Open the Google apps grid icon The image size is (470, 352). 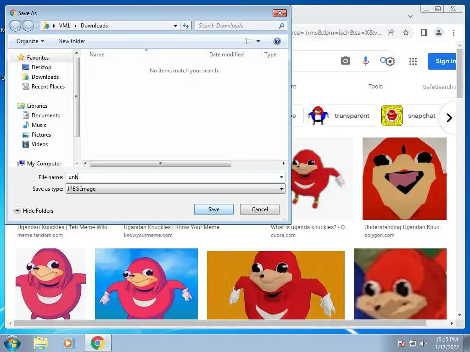point(413,61)
